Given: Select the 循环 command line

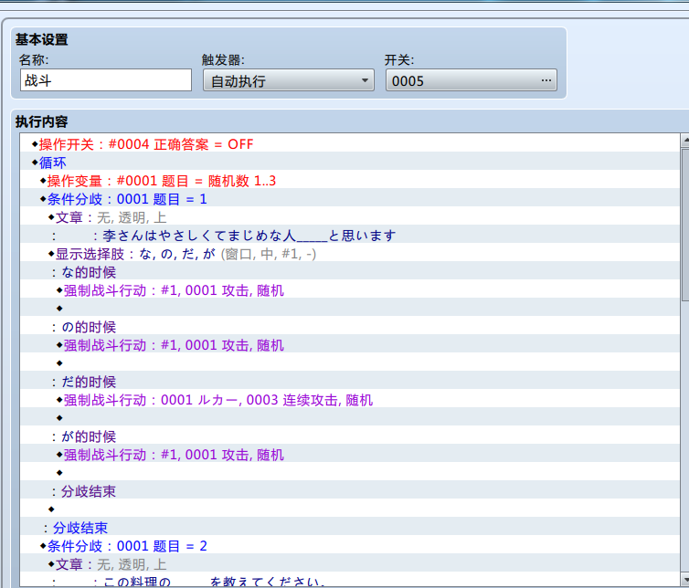Looking at the screenshot, I should pos(349,163).
